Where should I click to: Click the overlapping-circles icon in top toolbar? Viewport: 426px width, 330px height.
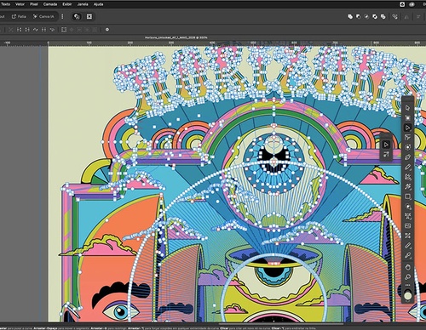[x=77, y=17]
